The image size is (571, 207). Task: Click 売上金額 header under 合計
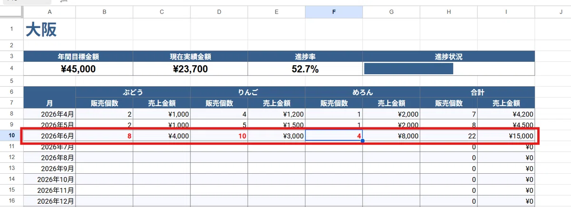(x=506, y=103)
